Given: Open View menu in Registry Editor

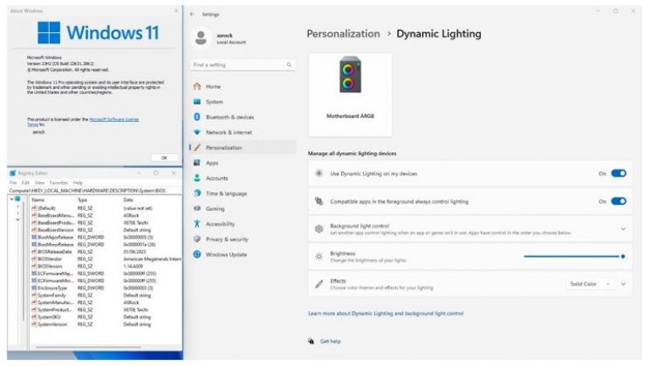Looking at the screenshot, I should coord(40,183).
